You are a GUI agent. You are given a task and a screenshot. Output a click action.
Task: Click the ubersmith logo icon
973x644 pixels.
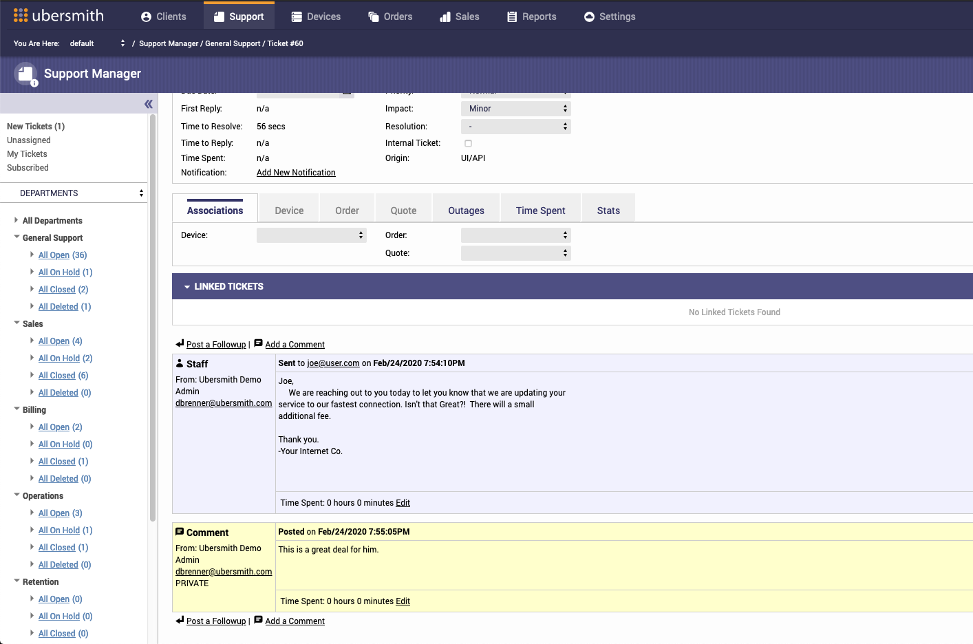[21, 15]
